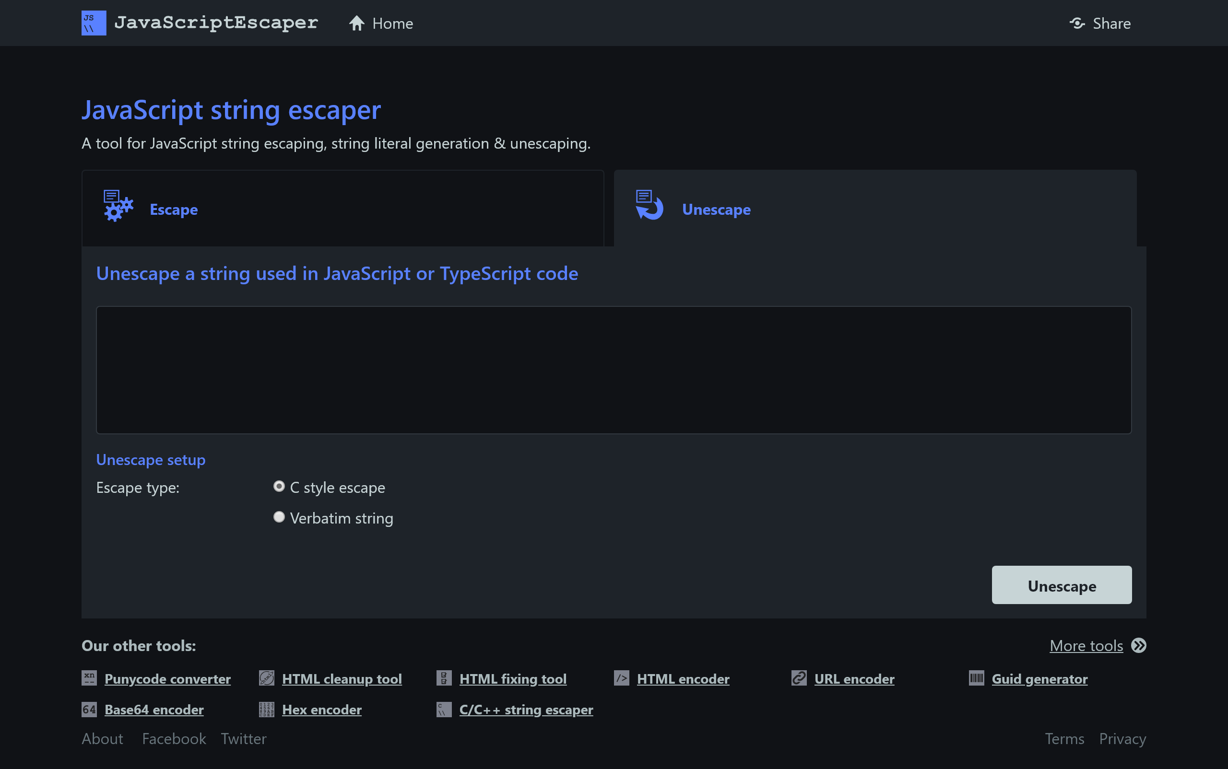Click the HTML encoder icon
The width and height of the screenshot is (1228, 769).
pyautogui.click(x=621, y=678)
